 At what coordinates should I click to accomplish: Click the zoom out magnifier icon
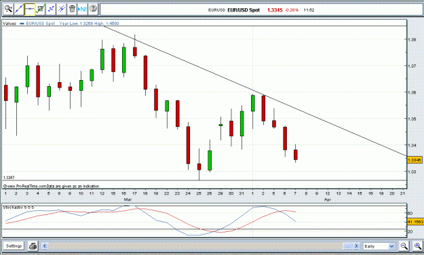click(x=404, y=246)
